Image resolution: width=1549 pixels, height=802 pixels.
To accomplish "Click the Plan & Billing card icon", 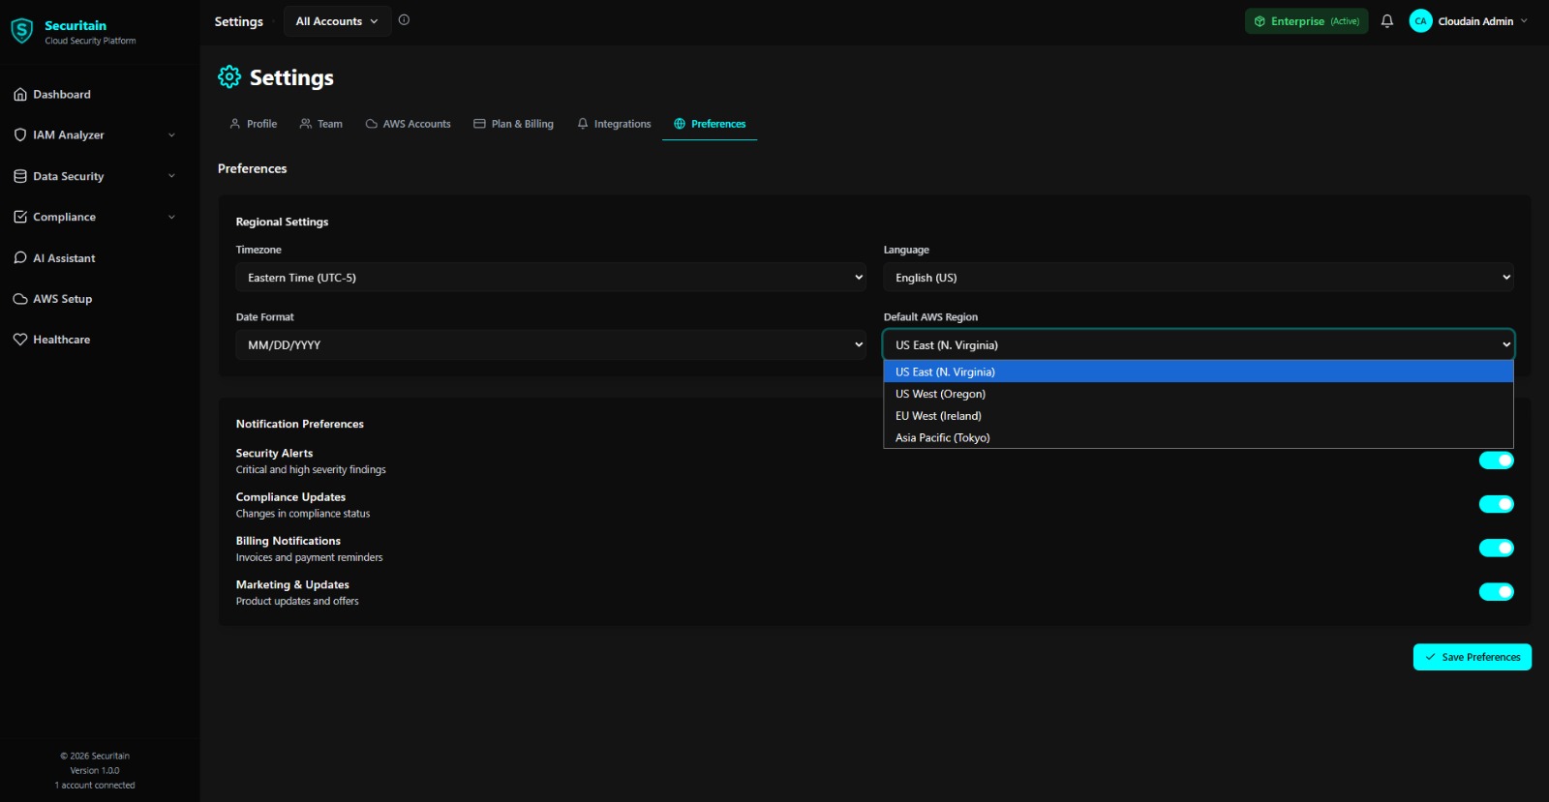I will tap(479, 124).
